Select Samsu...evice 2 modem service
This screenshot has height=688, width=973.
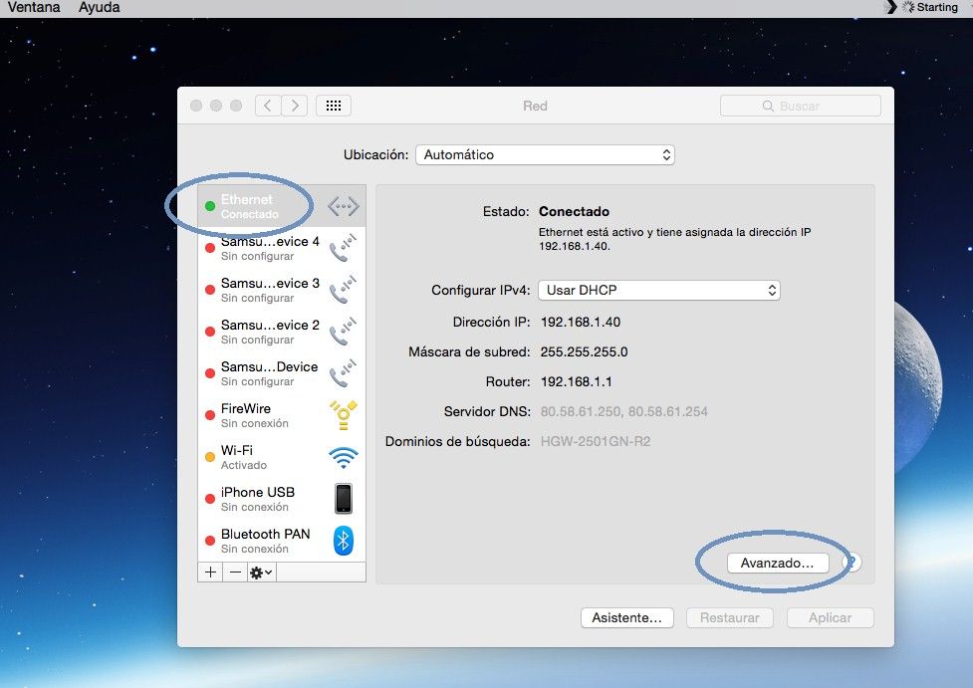tap(282, 332)
